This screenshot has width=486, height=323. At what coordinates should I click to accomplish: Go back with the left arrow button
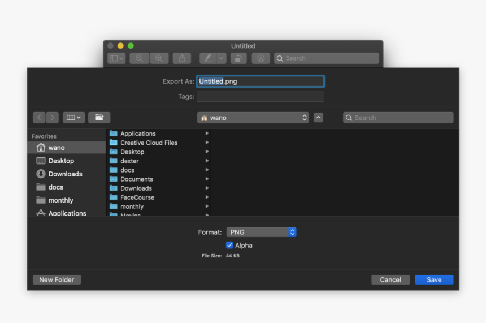[39, 118]
